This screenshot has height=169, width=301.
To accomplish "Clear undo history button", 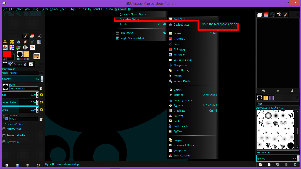I will [292, 91].
